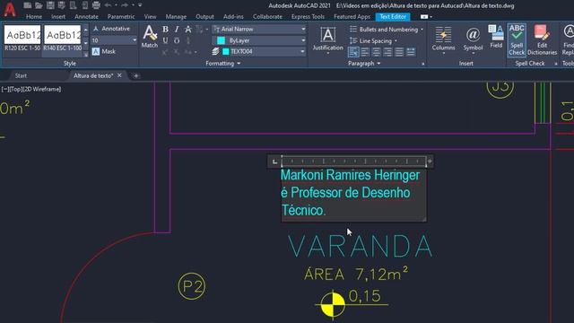
Task: Open the text height 10 dropdown
Action: (114, 40)
